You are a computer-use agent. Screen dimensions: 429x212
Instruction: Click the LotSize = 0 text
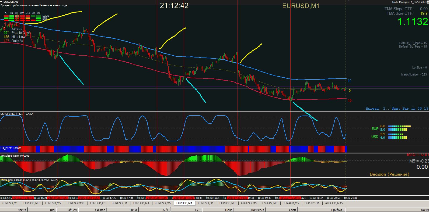coord(420,67)
